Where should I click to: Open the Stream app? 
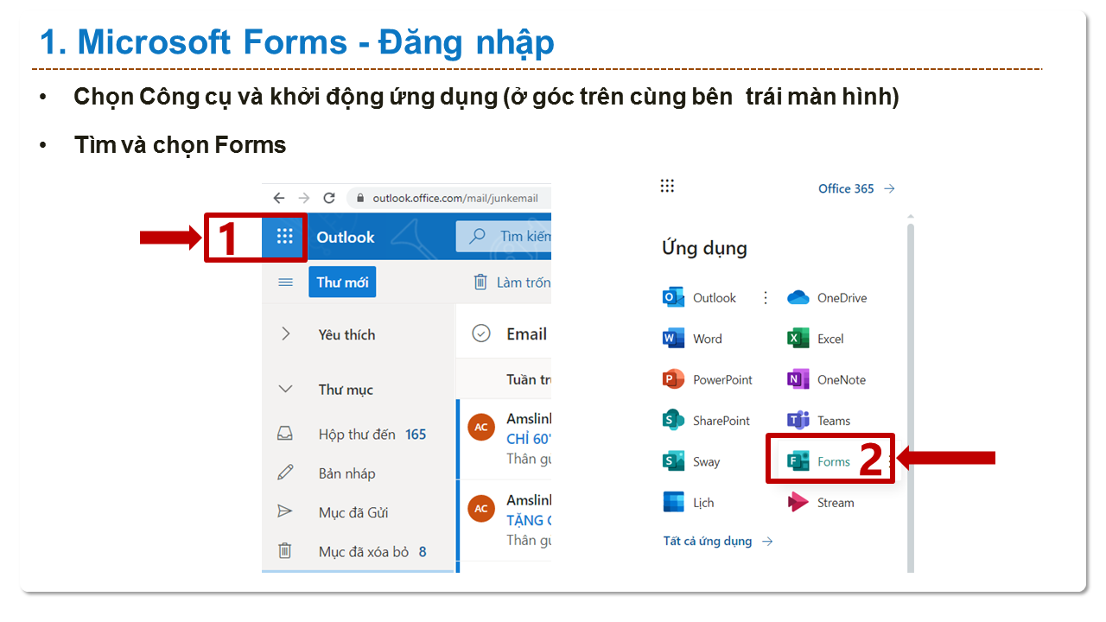(821, 503)
